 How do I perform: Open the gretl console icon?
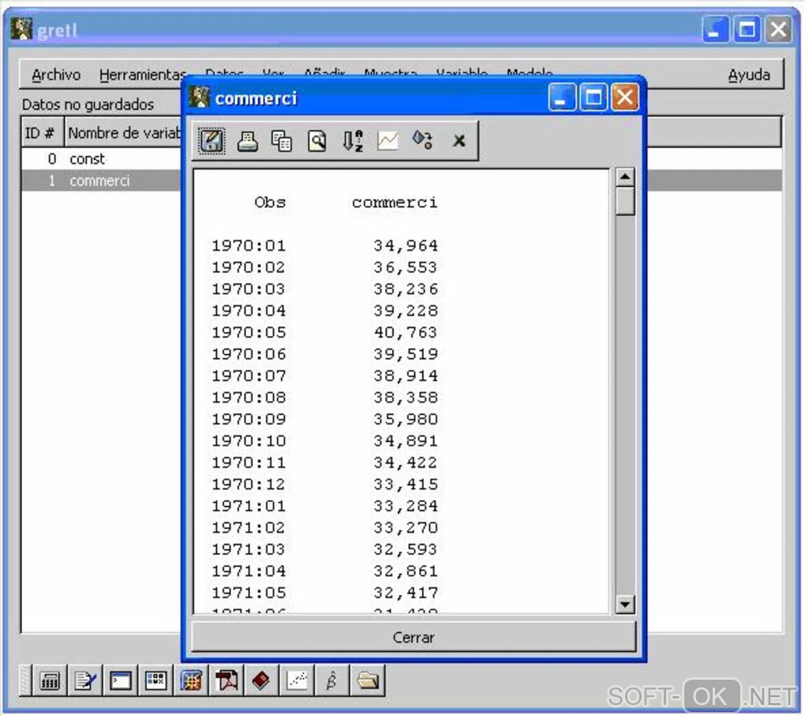pyautogui.click(x=120, y=681)
